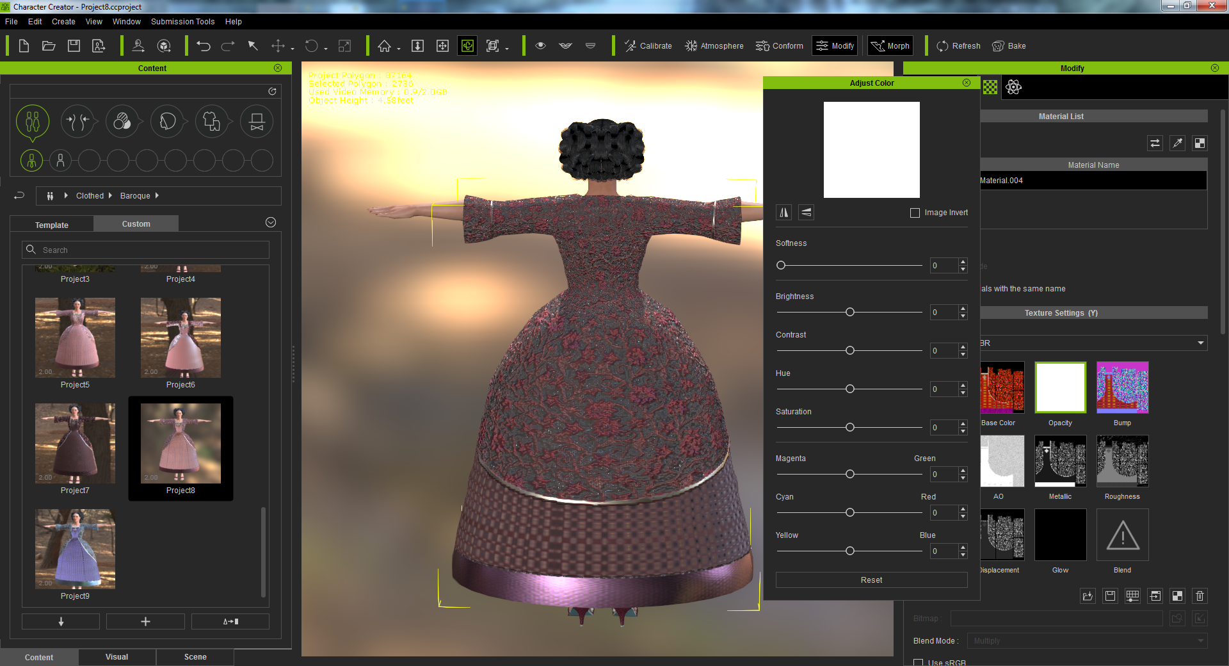Select the Cloth content category icon
Viewport: 1229px width, 666px height.
tap(212, 122)
